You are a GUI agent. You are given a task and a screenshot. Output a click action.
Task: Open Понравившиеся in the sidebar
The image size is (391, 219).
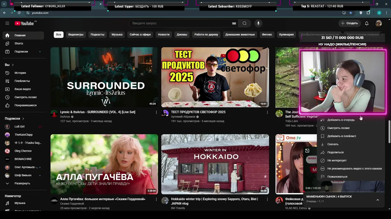(x=23, y=105)
